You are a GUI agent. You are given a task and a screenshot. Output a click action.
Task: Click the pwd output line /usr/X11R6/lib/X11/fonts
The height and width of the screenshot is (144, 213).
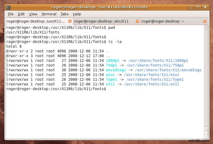(x=33, y=32)
